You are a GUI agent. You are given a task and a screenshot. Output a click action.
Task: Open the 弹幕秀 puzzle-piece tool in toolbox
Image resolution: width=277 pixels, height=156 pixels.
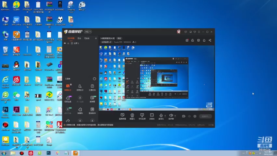(80, 111)
